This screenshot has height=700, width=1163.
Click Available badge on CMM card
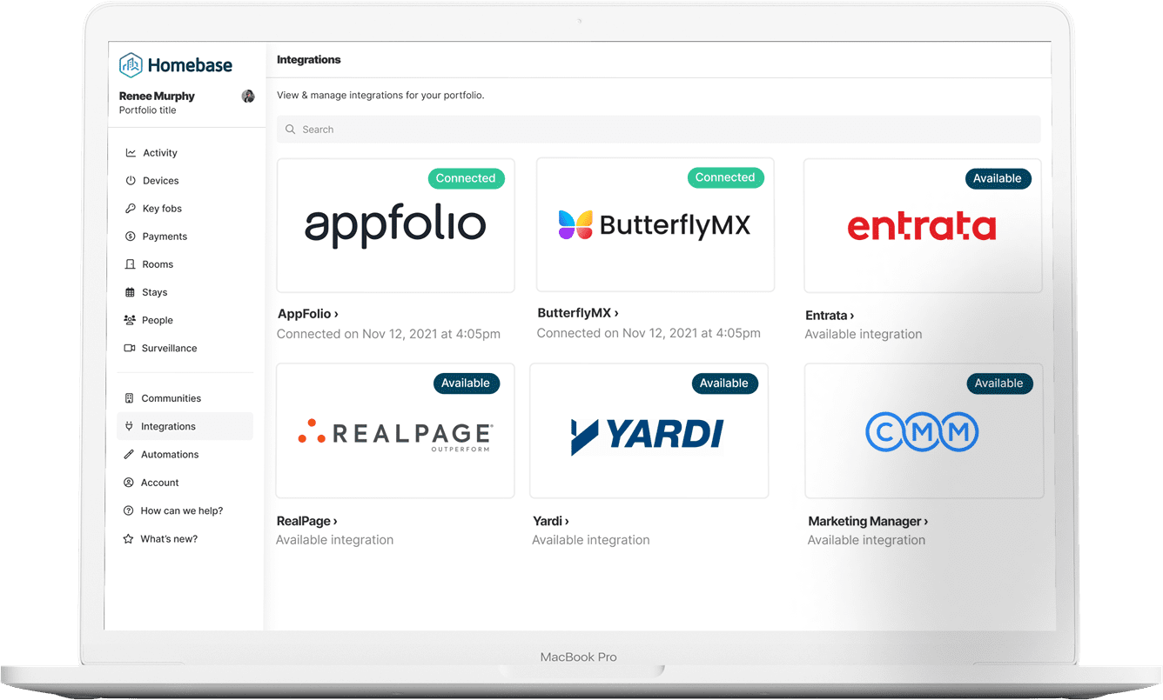(999, 383)
